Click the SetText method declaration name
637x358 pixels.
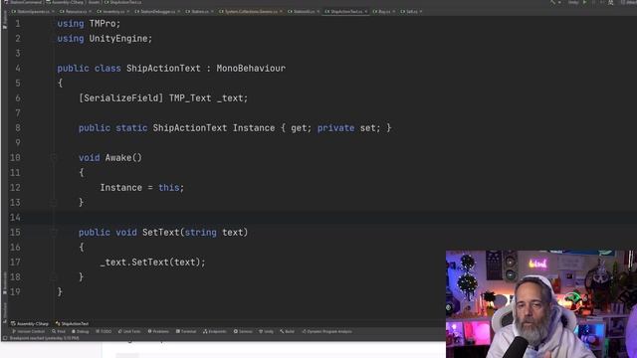tap(160, 233)
